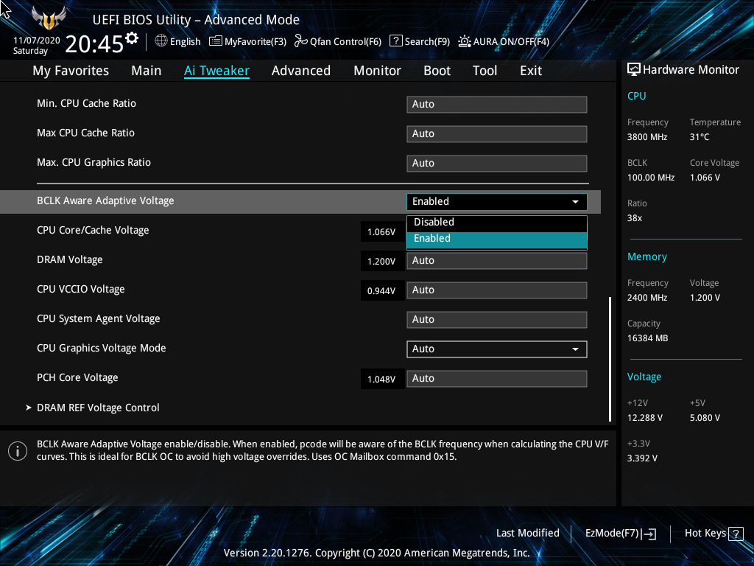Open BCLK Aware Adaptive Voltage dropdown
Screen dimensions: 754x566
(497, 202)
